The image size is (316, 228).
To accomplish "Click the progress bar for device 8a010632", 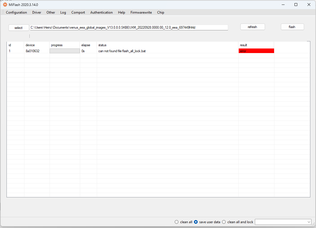I will point(65,51).
